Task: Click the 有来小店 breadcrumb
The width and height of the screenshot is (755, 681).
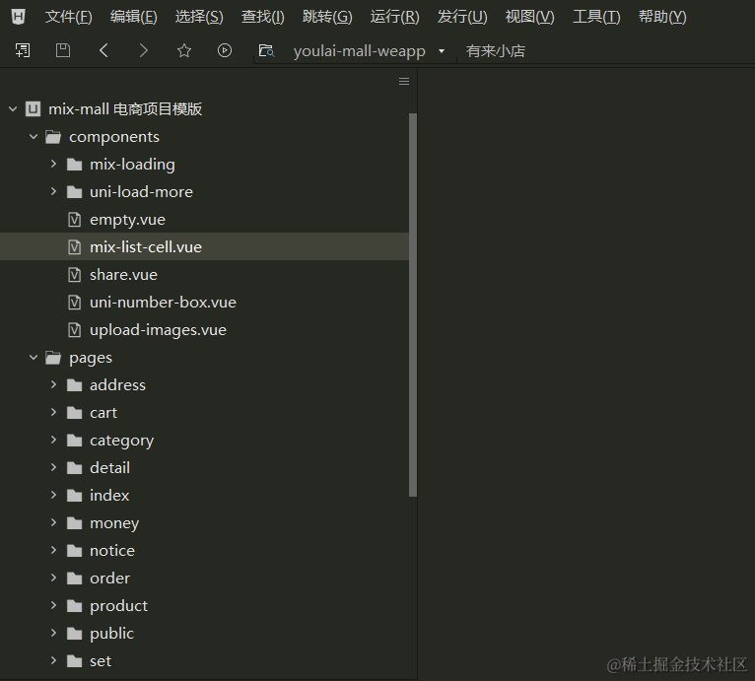Action: pyautogui.click(x=496, y=51)
